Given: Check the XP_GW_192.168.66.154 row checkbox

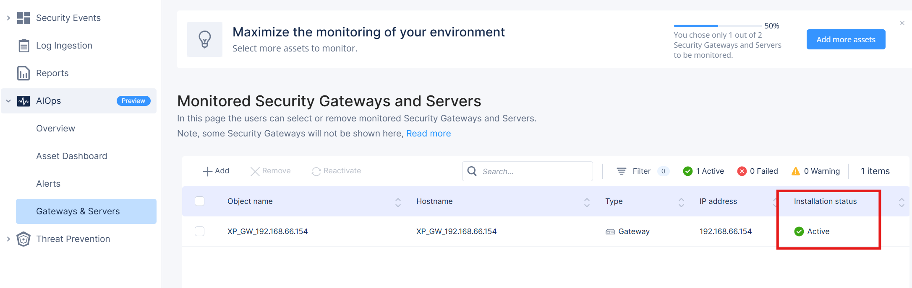Looking at the screenshot, I should click(x=200, y=231).
